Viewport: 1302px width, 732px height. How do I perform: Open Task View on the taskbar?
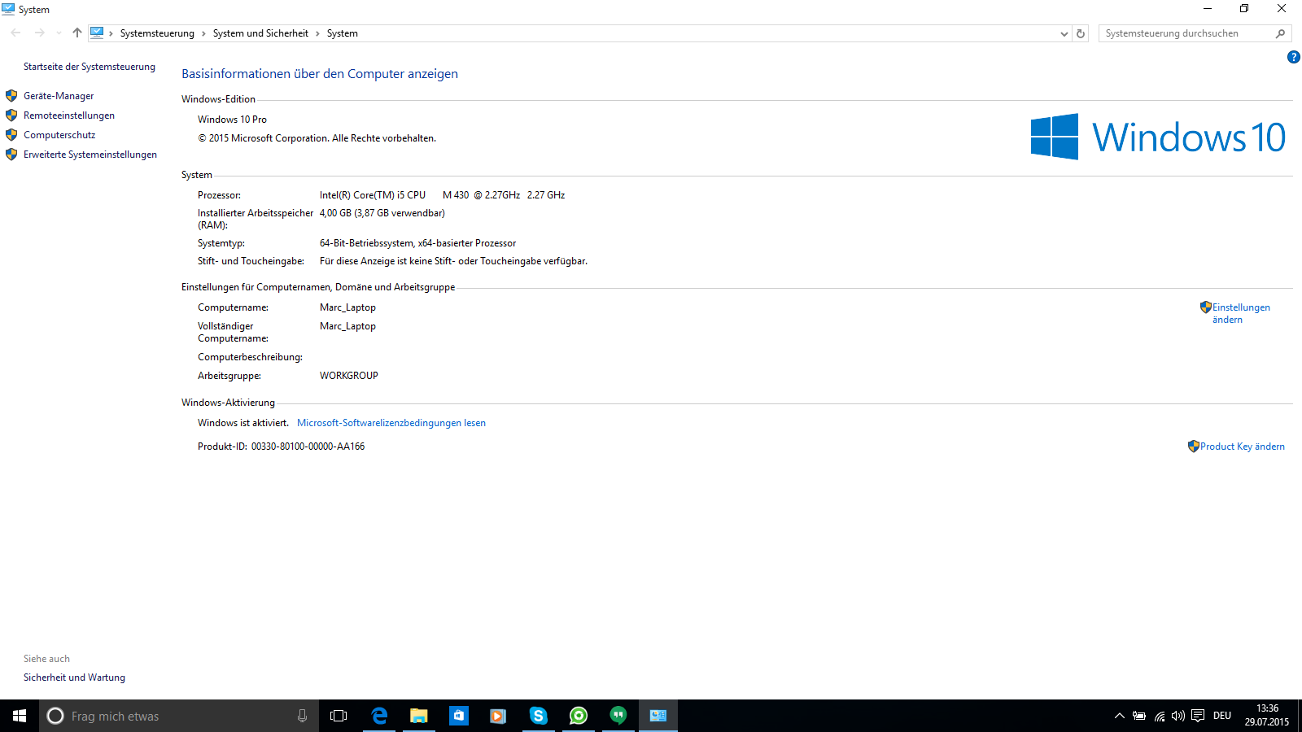[x=339, y=716]
